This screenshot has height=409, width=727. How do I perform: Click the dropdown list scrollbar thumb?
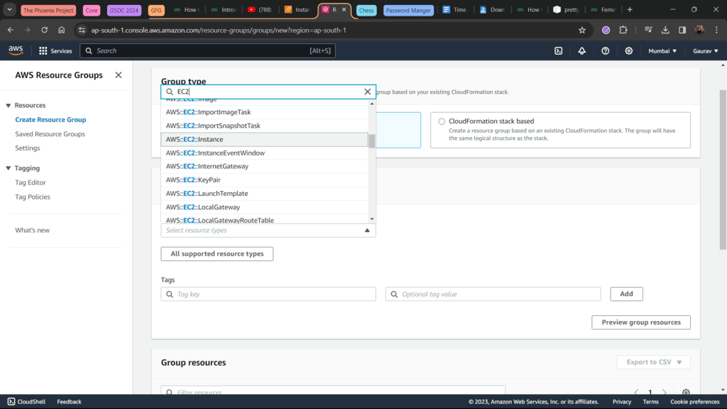tap(372, 141)
